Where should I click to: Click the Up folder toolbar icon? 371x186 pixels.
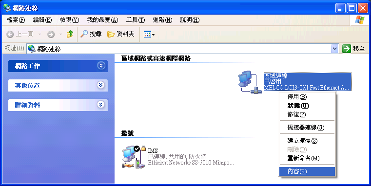tap(70, 34)
